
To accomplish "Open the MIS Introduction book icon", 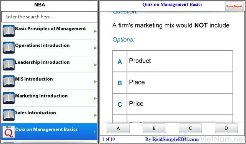I will pyautogui.click(x=8, y=81).
